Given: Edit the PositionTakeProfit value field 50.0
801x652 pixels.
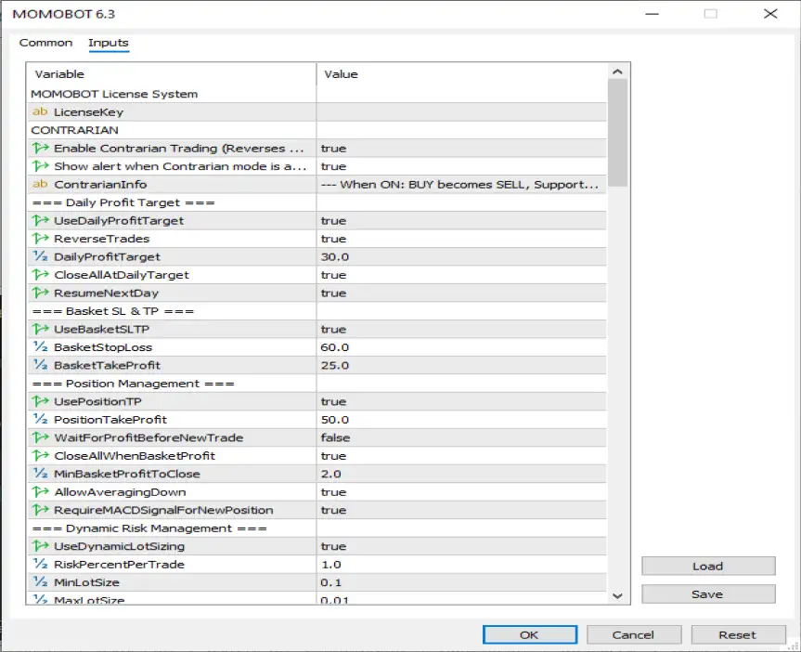Looking at the screenshot, I should pos(460,420).
